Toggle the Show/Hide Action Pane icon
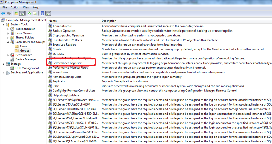Viewport: 272px width, 144px height. point(48,13)
